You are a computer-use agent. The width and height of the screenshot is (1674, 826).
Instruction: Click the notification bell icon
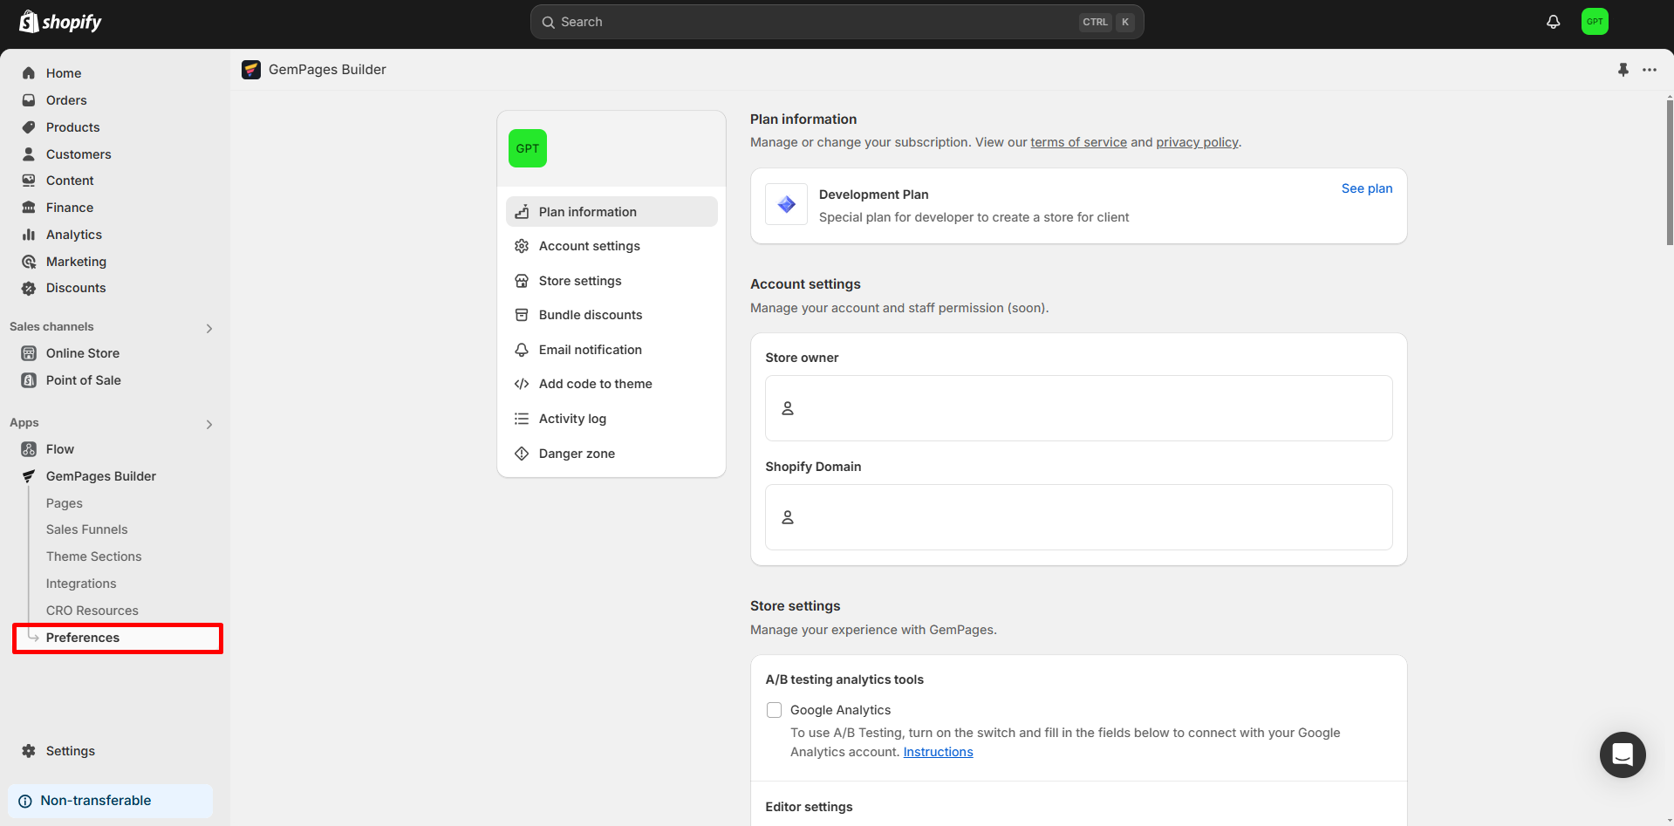(x=1553, y=22)
